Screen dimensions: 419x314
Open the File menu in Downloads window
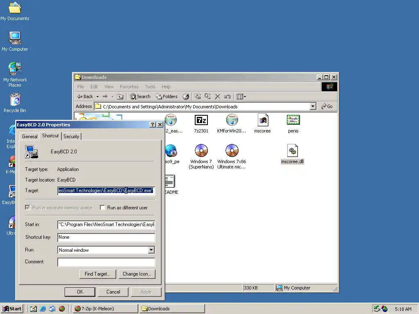pyautogui.click(x=81, y=87)
